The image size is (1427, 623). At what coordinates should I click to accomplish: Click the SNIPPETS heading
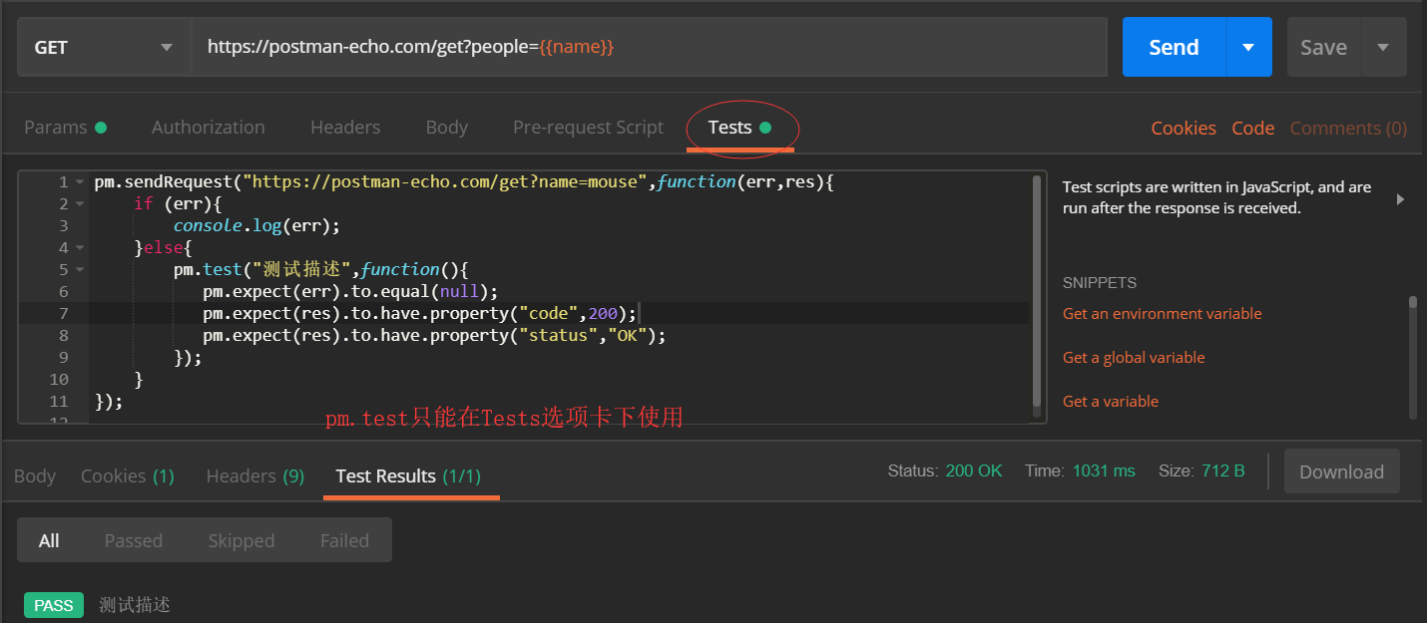point(1100,283)
